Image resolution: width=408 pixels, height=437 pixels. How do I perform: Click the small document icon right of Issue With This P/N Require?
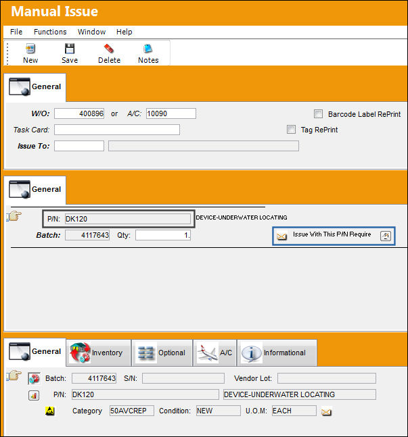[386, 236]
